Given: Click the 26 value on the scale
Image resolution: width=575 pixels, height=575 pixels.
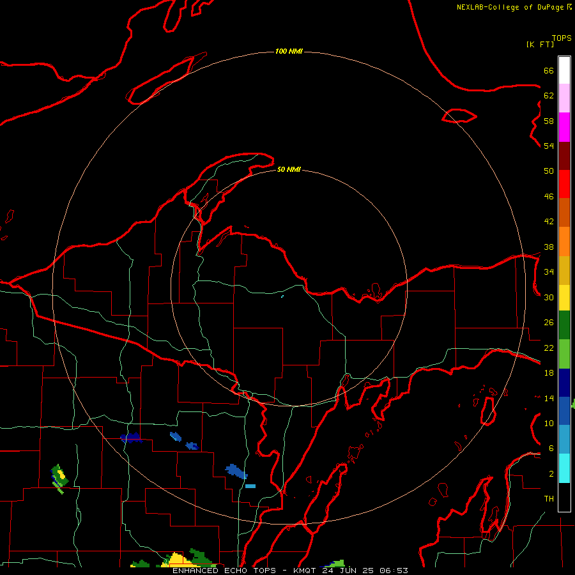Looking at the screenshot, I should 549,323.
